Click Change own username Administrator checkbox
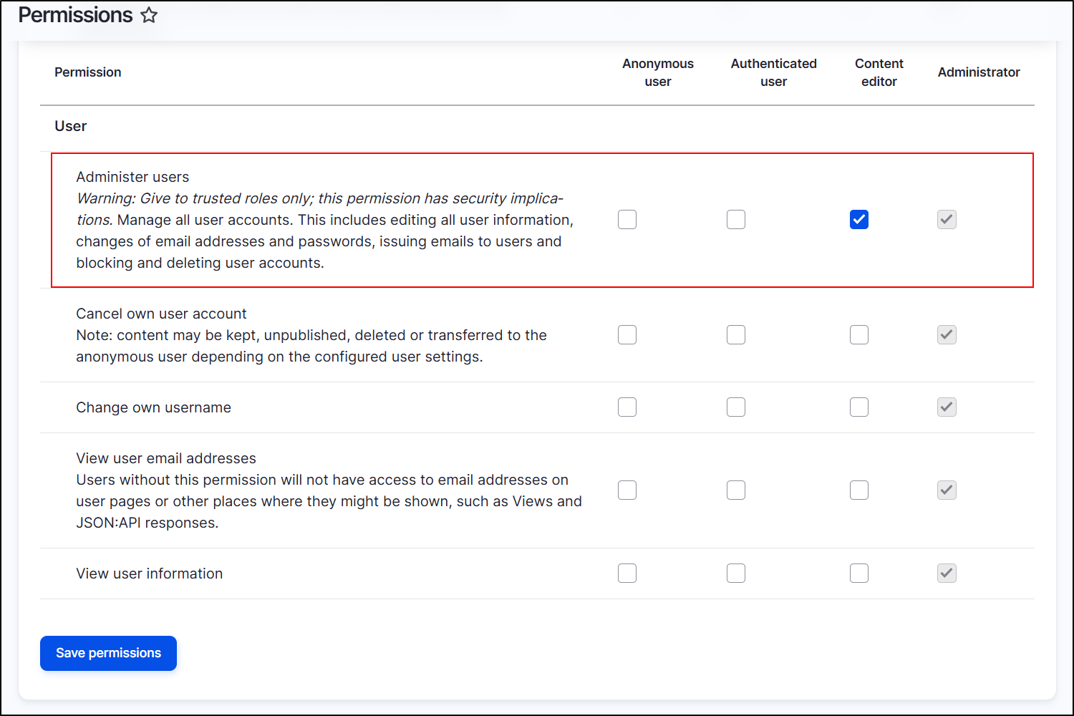This screenshot has height=716, width=1074. coord(947,407)
